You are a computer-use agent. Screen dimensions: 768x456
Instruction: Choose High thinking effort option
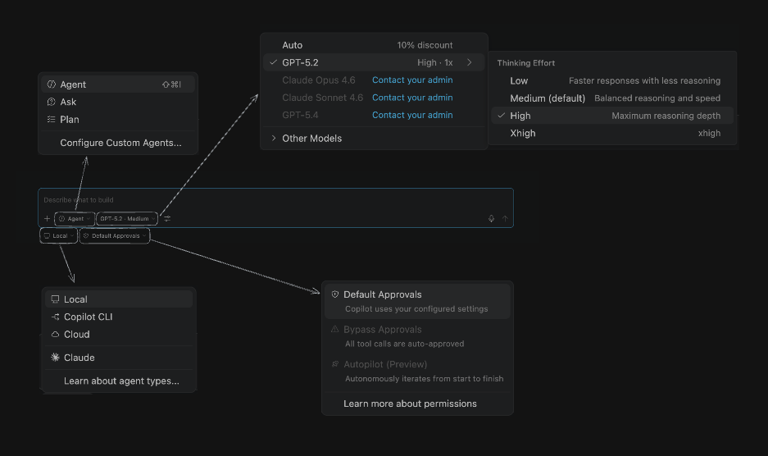click(x=612, y=116)
